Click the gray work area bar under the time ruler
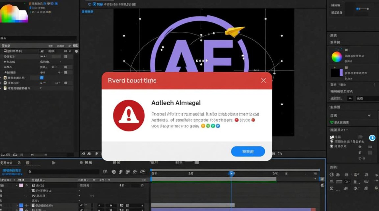Screen dimensions: 379x211 [x=214, y=179]
